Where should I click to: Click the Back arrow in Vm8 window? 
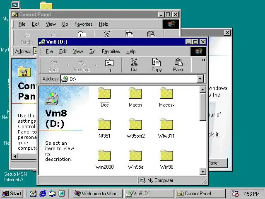click(54, 65)
